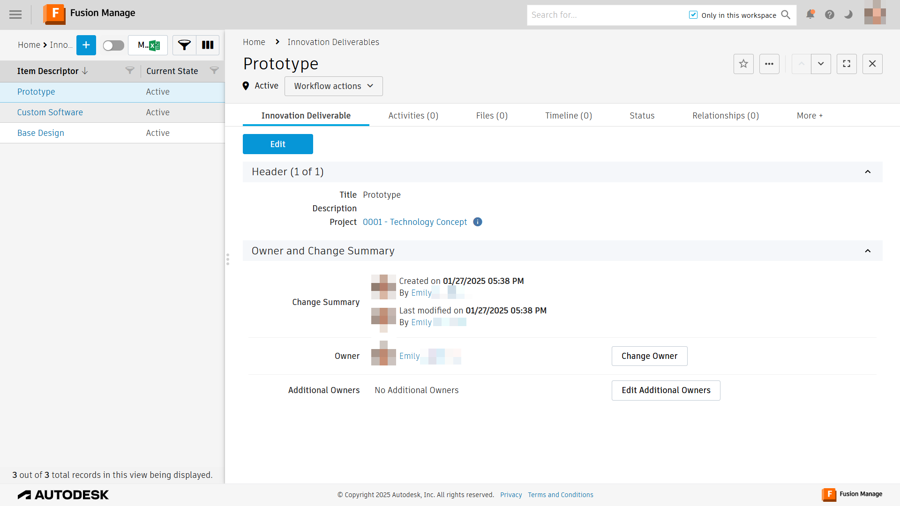Bookmark Prototype with star icon

coord(743,64)
